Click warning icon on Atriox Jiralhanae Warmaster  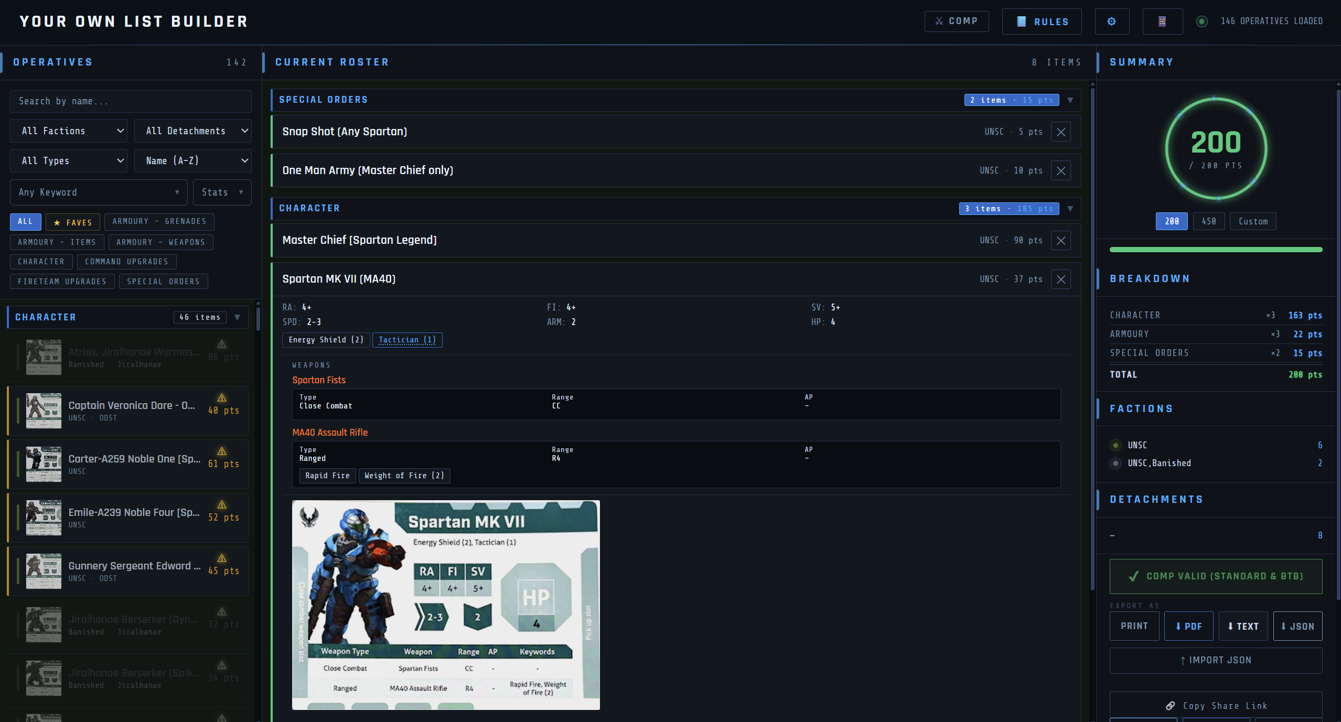pyautogui.click(x=222, y=344)
